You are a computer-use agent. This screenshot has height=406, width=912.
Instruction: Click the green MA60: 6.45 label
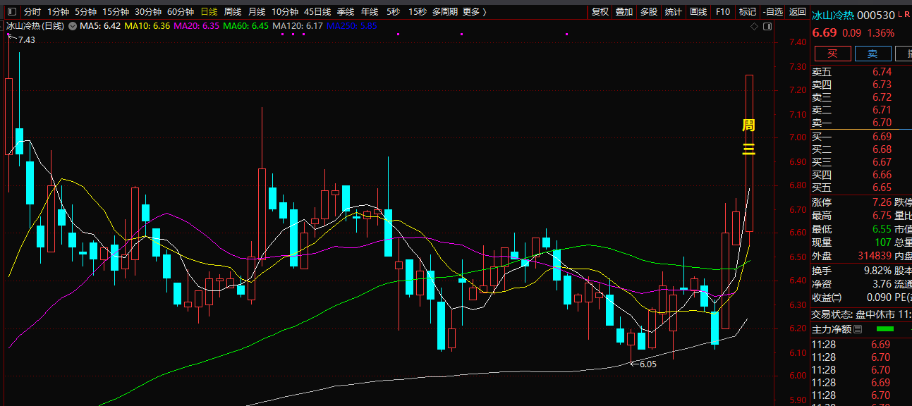[245, 26]
